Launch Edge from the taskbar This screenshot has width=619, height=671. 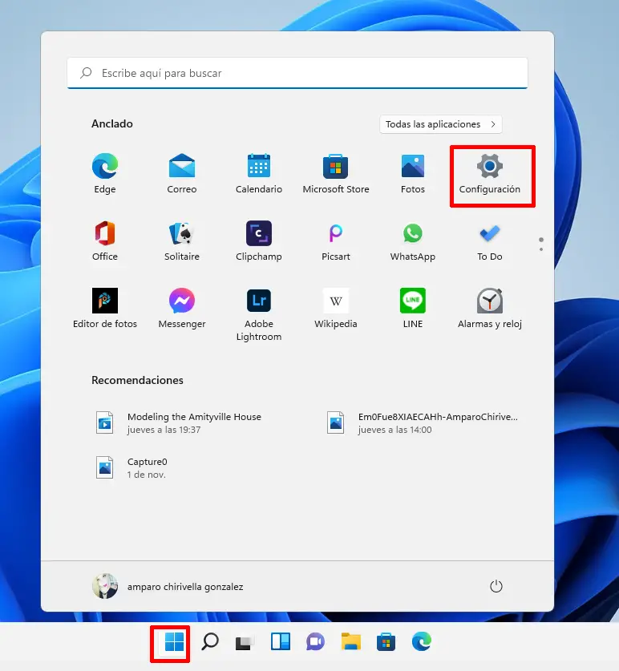click(421, 642)
